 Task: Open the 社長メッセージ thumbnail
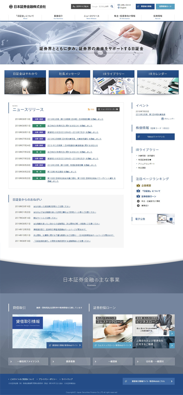point(69,82)
